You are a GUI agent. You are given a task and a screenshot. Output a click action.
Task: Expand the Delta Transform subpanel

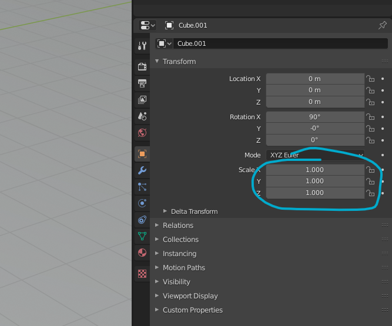[x=194, y=211]
